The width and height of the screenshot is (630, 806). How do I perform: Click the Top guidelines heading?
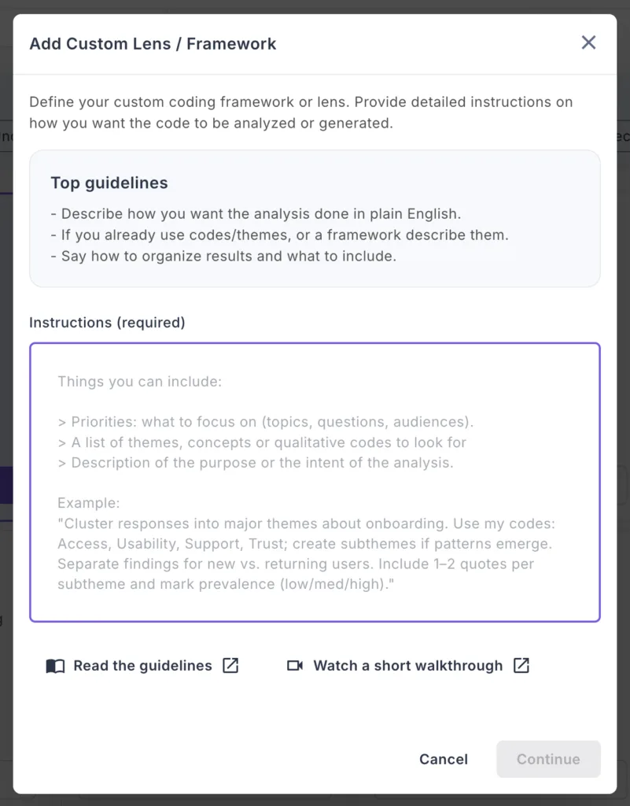click(x=109, y=183)
